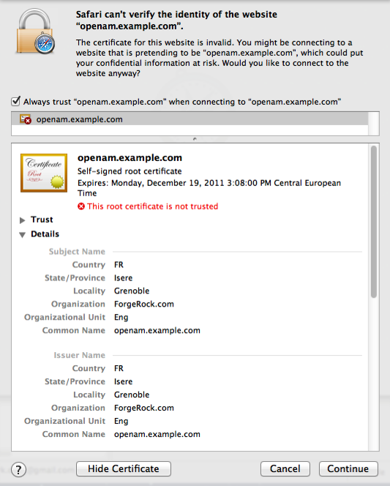Click Subject Name Locality value Grenoble
The height and width of the screenshot is (486, 390).
[x=132, y=291]
